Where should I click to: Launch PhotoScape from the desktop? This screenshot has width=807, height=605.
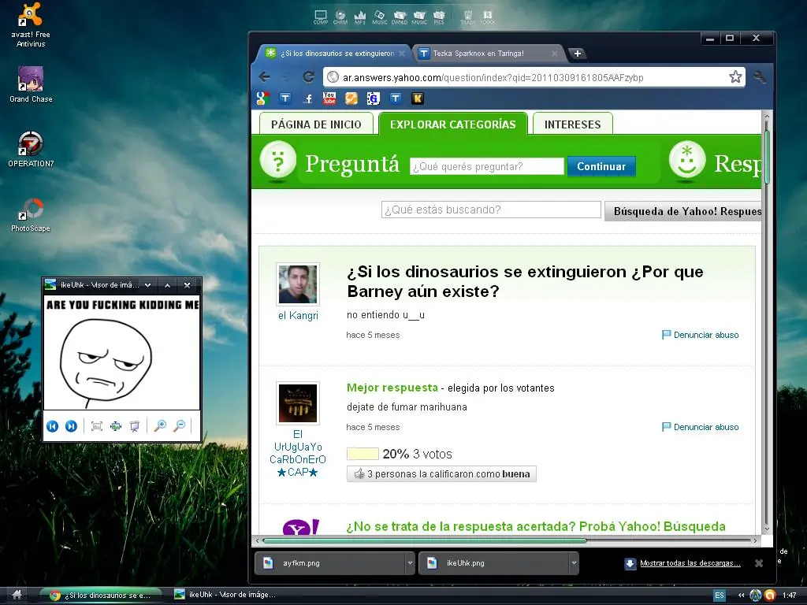31,214
